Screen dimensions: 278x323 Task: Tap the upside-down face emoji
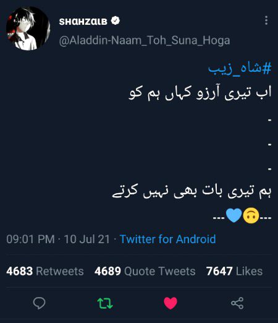click(x=251, y=215)
